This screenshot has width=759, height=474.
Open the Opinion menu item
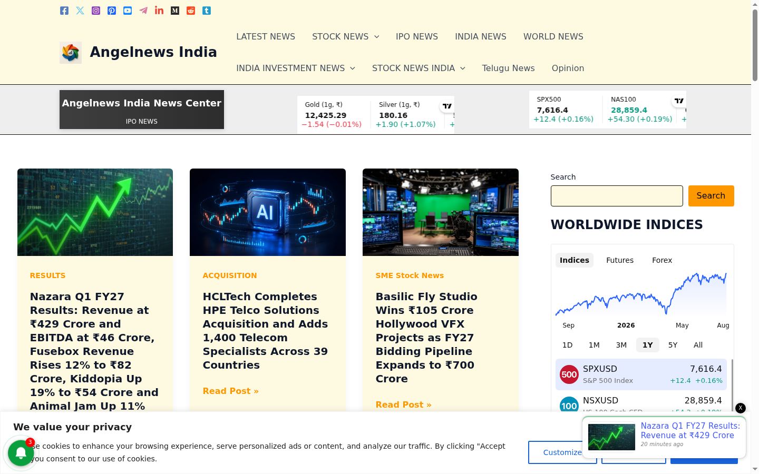click(x=568, y=68)
